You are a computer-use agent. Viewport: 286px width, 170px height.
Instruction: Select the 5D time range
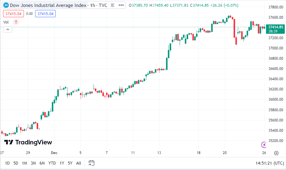point(16,163)
